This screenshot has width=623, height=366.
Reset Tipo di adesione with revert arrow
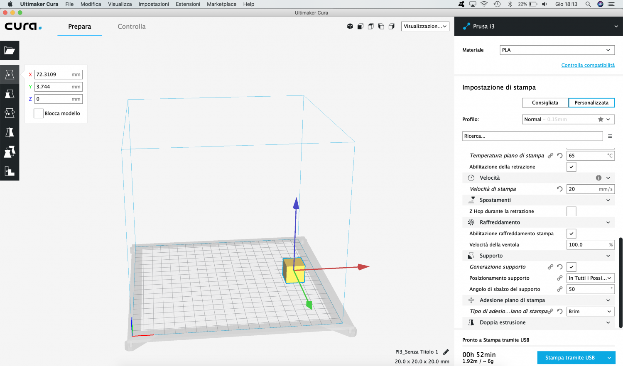point(560,311)
